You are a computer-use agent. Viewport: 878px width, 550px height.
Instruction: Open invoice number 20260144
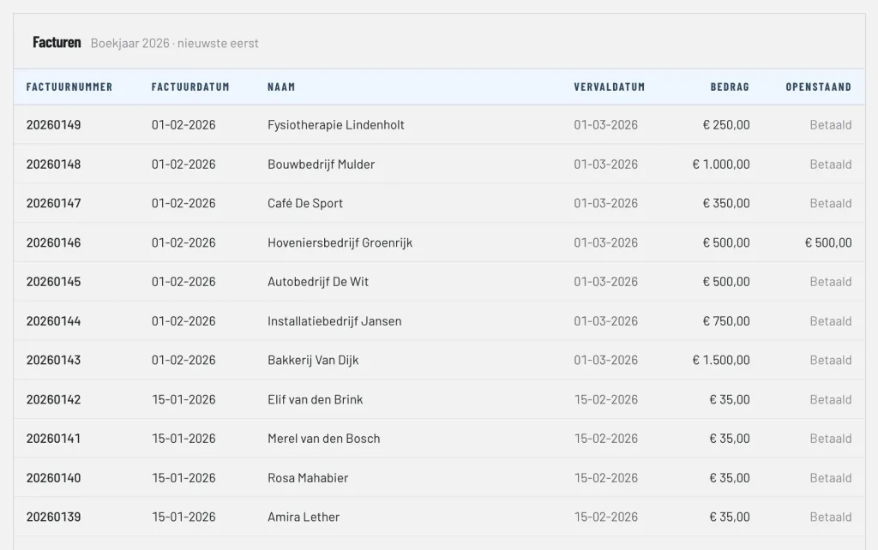(54, 320)
